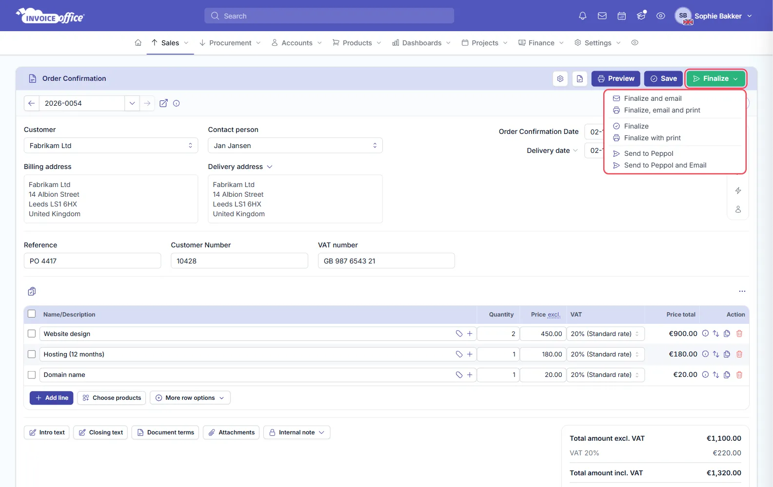Viewport: 773px width, 487px height.
Task: Toggle the eye icon after Settings
Action: click(634, 43)
